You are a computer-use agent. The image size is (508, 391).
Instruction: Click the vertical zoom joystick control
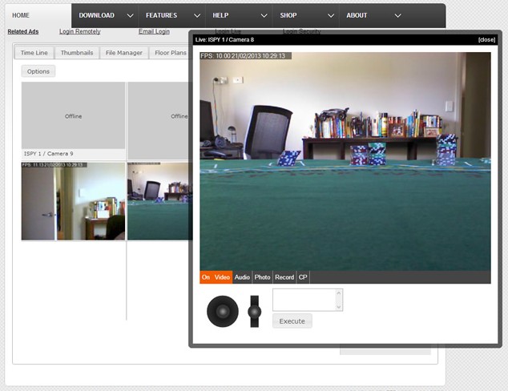click(x=254, y=312)
